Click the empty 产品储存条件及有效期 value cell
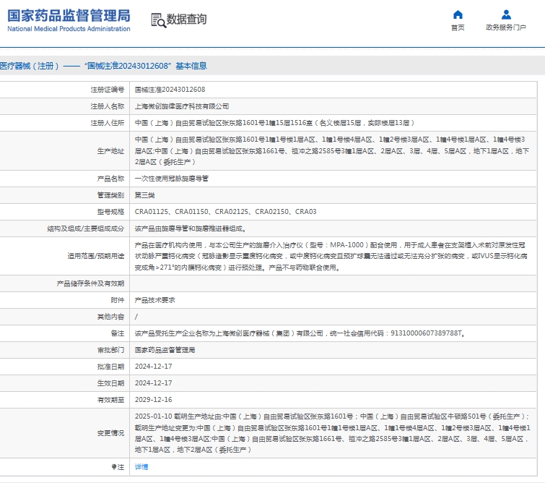 [333, 283]
